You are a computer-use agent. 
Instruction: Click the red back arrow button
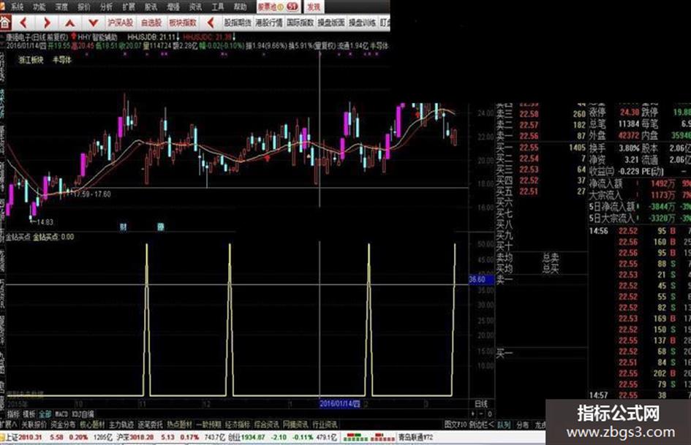point(24,23)
